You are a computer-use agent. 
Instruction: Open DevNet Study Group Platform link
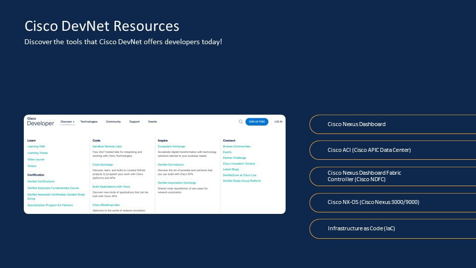coord(241,181)
